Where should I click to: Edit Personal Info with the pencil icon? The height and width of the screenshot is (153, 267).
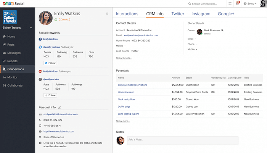click(60, 108)
